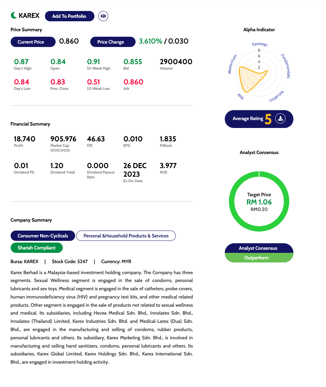Toggle the eye watchlist icon
This screenshot has height=387, width=326.
tap(103, 16)
